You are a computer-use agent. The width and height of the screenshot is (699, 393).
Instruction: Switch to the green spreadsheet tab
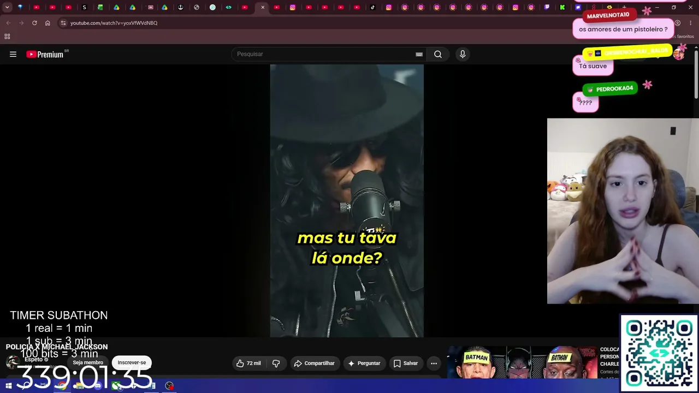click(x=100, y=8)
